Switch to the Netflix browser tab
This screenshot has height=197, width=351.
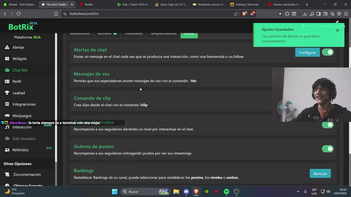[95, 4]
